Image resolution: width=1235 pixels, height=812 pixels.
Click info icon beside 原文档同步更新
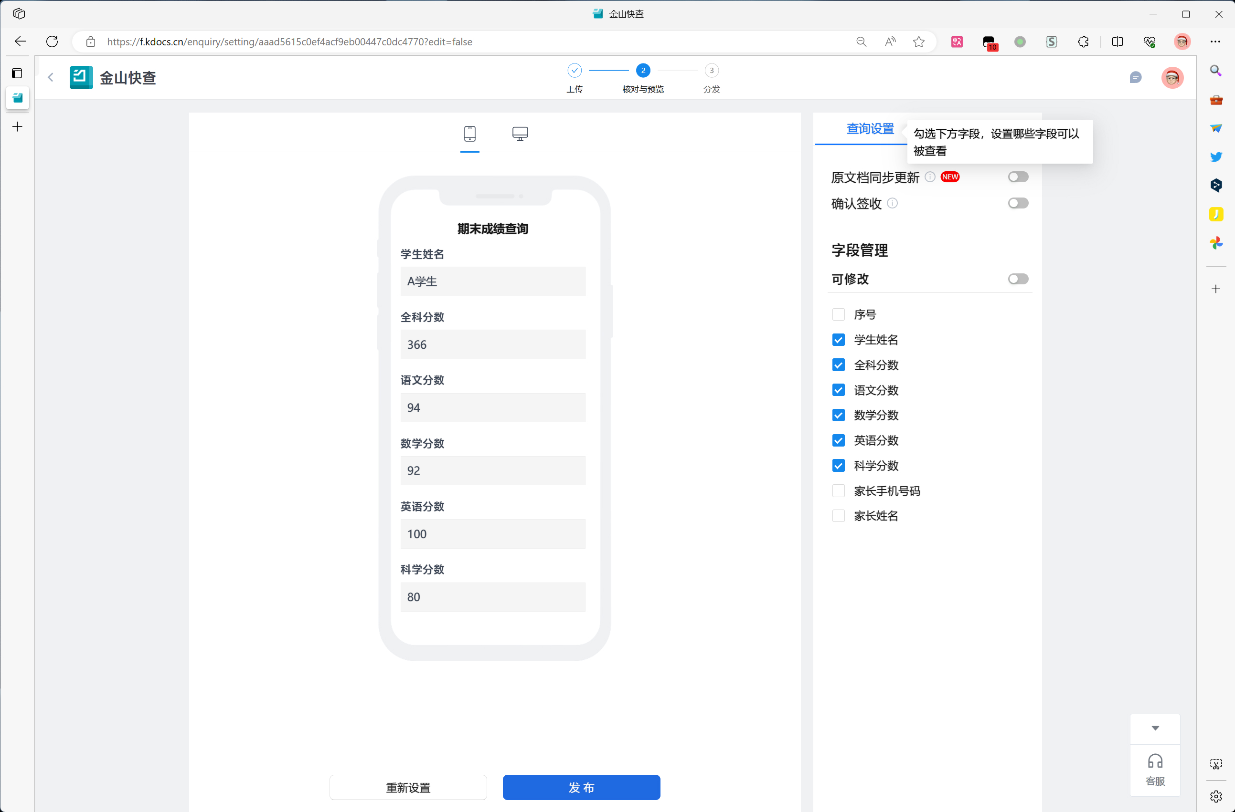pos(930,177)
